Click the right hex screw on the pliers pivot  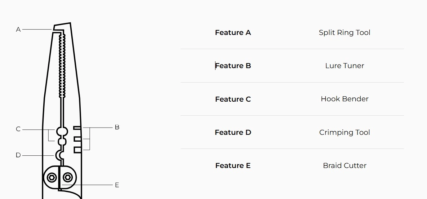pos(67,177)
